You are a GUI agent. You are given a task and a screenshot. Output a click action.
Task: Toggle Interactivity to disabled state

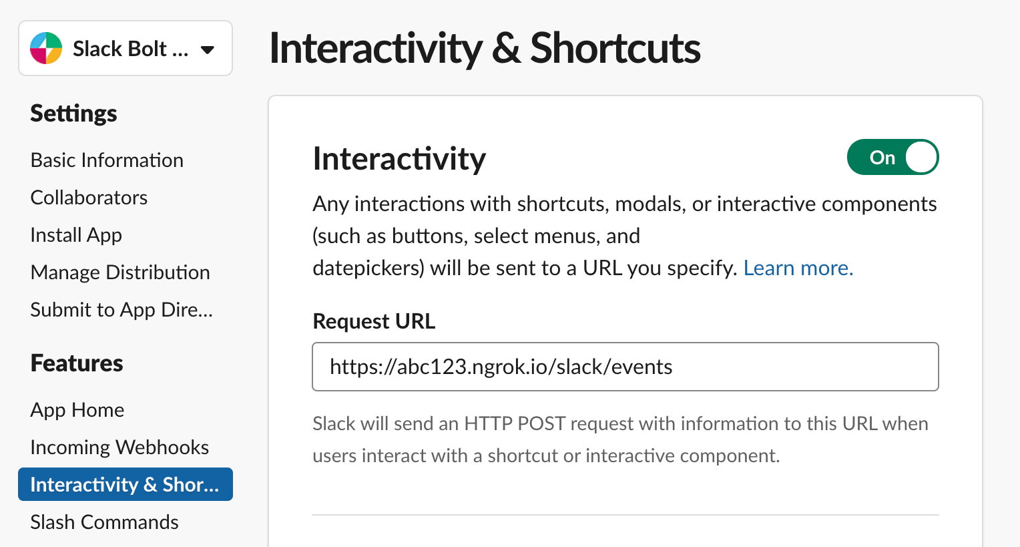(x=892, y=157)
